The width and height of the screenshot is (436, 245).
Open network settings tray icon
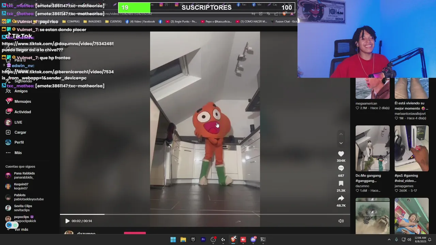coord(404,240)
